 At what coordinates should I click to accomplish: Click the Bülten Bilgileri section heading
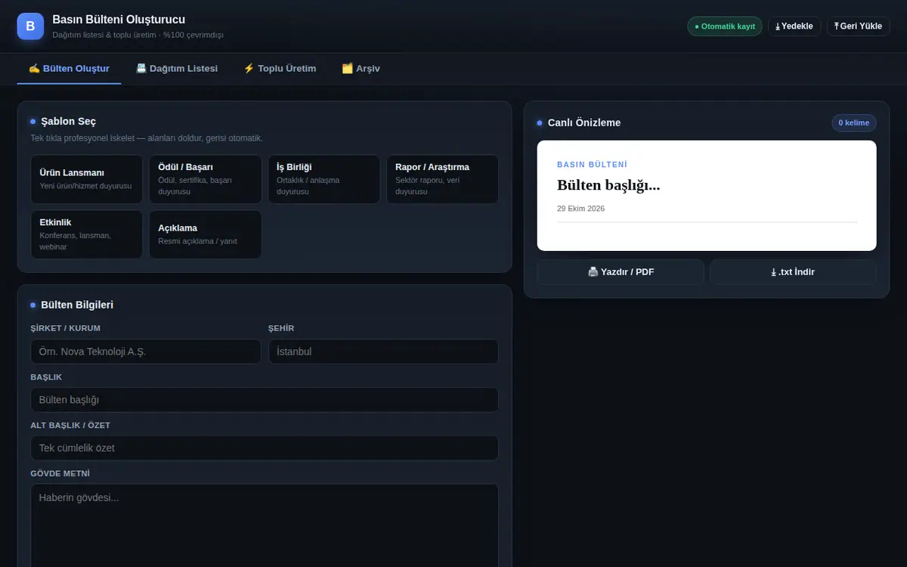tap(77, 305)
